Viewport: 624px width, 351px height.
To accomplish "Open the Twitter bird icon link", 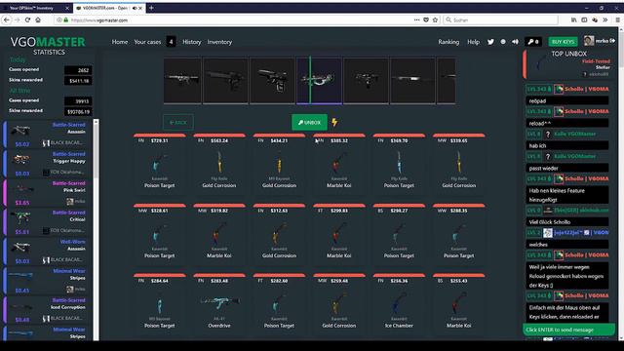I will click(490, 41).
